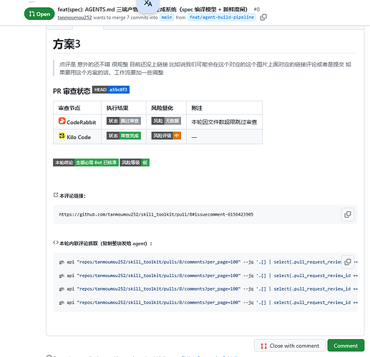Click Kilo Code's 状态 审查完成 badge
The height and width of the screenshot is (357, 370).
click(124, 136)
